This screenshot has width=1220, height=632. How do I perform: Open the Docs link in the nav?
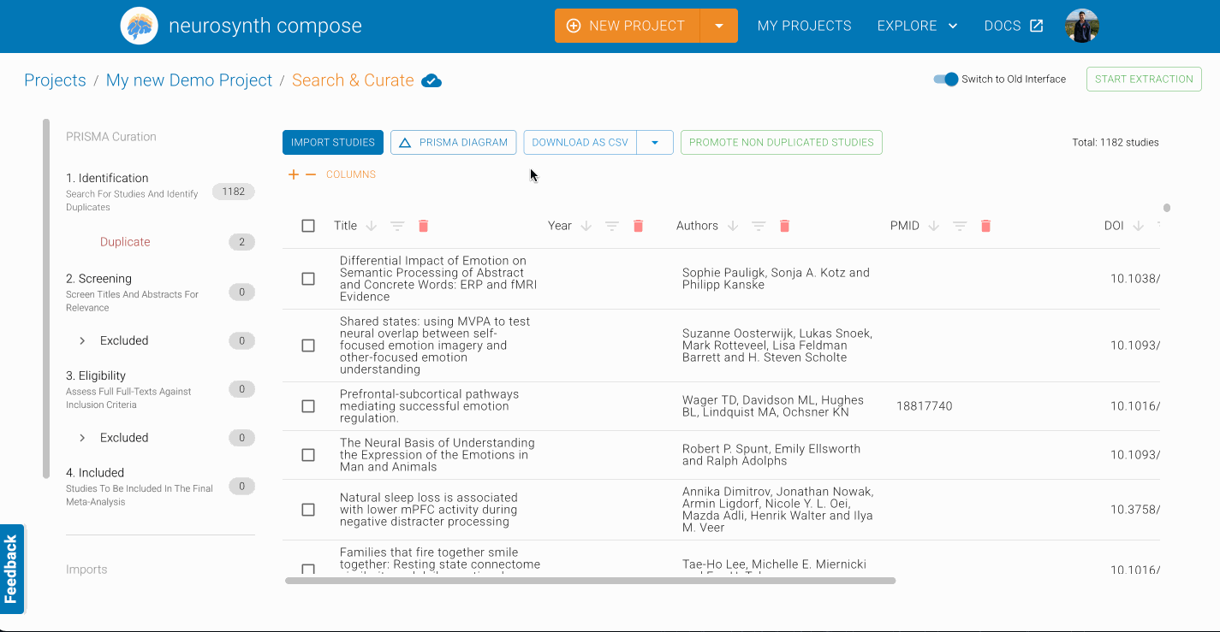[1014, 26]
